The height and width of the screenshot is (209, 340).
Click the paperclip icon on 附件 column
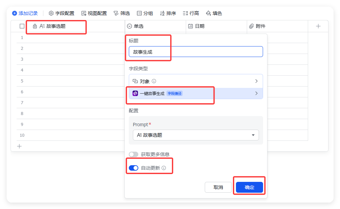tap(251, 26)
